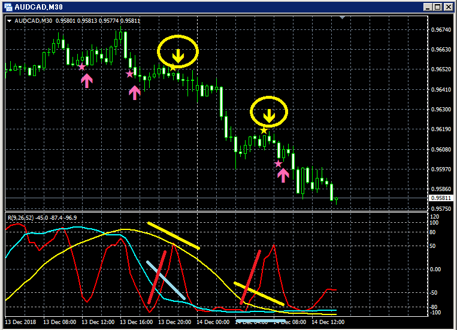The image size is (457, 330).
Task: Click the 14 Dec 12:00 time label
Action: point(328,322)
